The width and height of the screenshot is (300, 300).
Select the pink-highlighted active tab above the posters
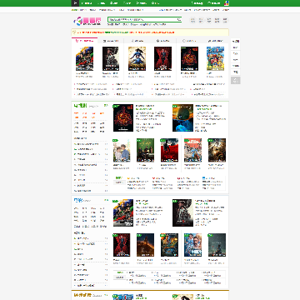pos(84,41)
